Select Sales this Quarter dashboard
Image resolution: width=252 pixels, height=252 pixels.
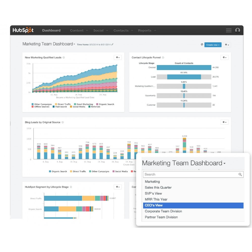193,187
